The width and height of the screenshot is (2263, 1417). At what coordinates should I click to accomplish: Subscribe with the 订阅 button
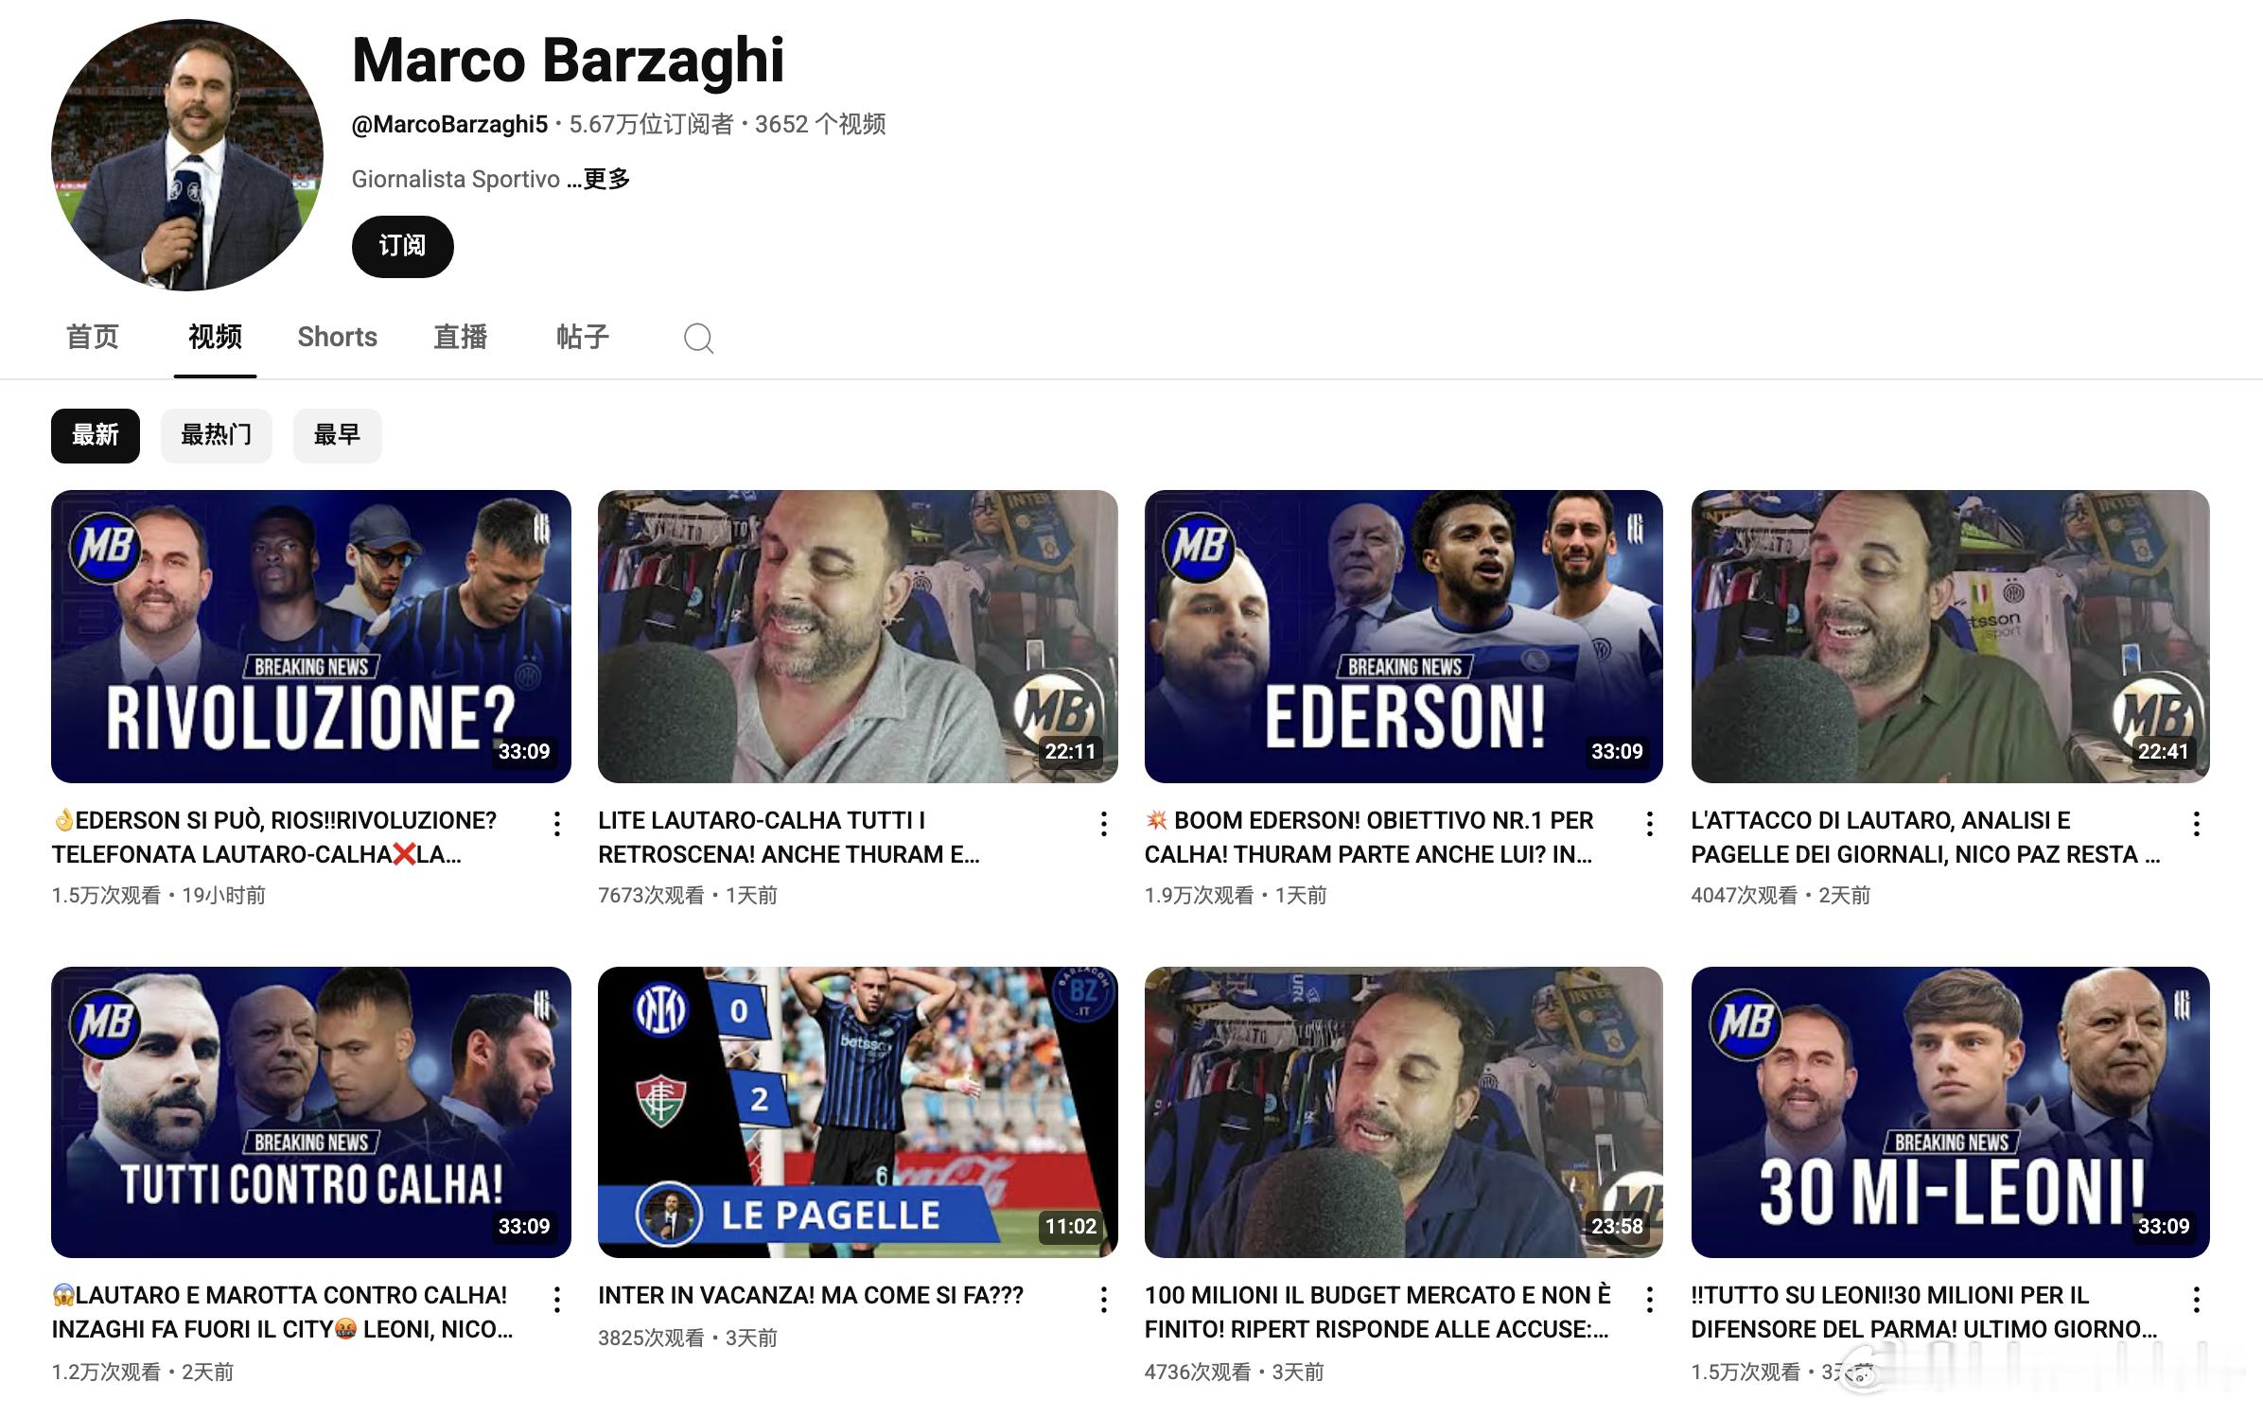[403, 246]
